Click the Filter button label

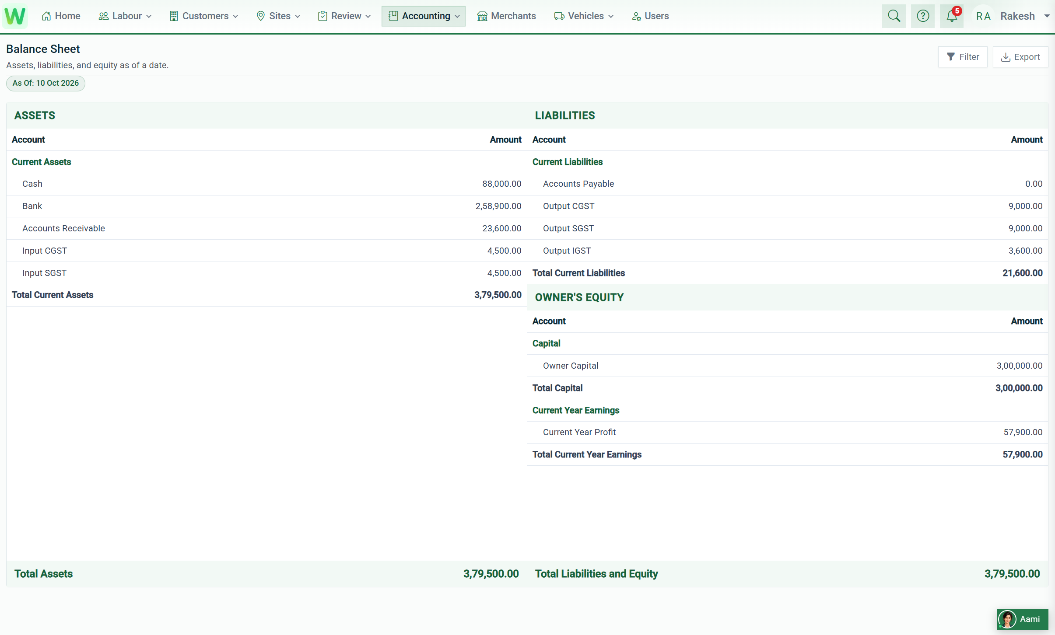[969, 57]
